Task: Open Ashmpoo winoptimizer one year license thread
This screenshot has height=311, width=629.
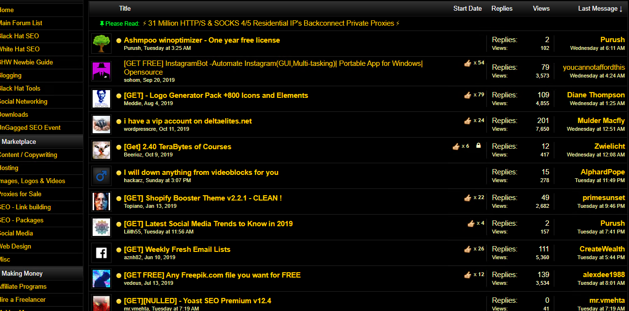Action: [x=202, y=40]
